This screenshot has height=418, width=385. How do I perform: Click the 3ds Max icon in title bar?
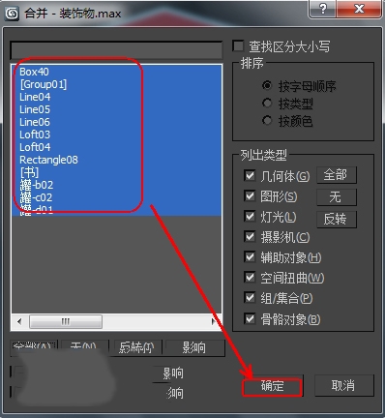[x=12, y=14]
